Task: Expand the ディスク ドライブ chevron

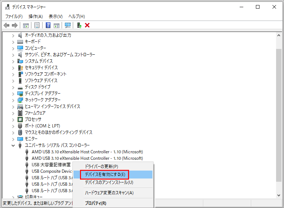Action: coord(13,87)
